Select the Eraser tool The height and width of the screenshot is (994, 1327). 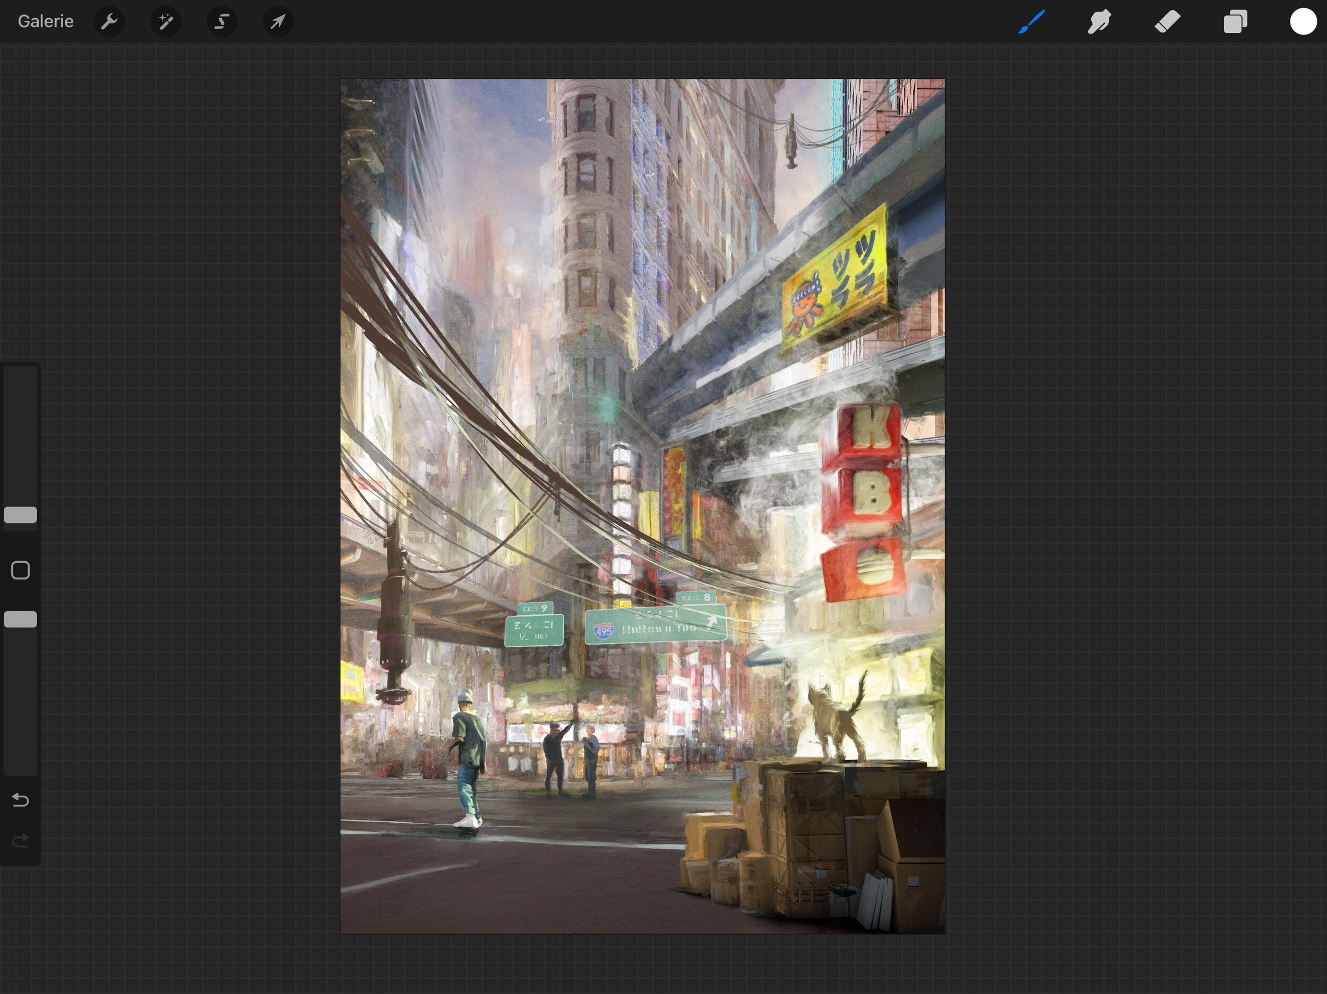click(x=1167, y=22)
